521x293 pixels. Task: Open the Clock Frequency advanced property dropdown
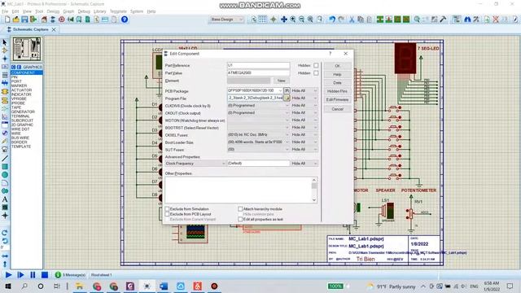pyautogui.click(x=195, y=164)
